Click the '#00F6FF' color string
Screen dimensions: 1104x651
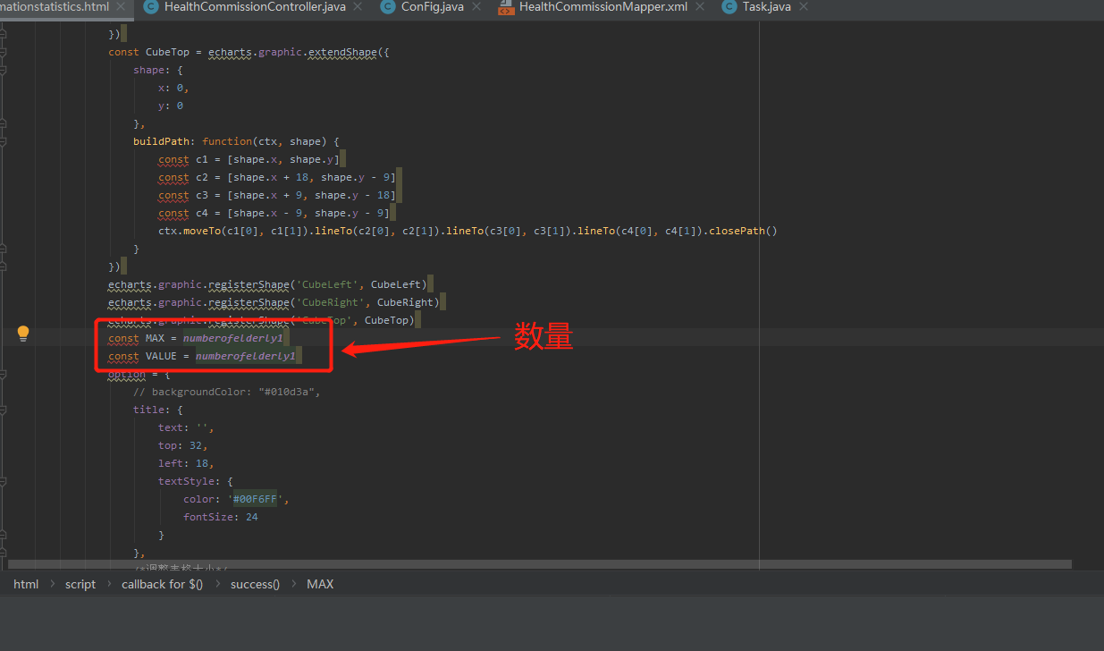pyautogui.click(x=255, y=499)
